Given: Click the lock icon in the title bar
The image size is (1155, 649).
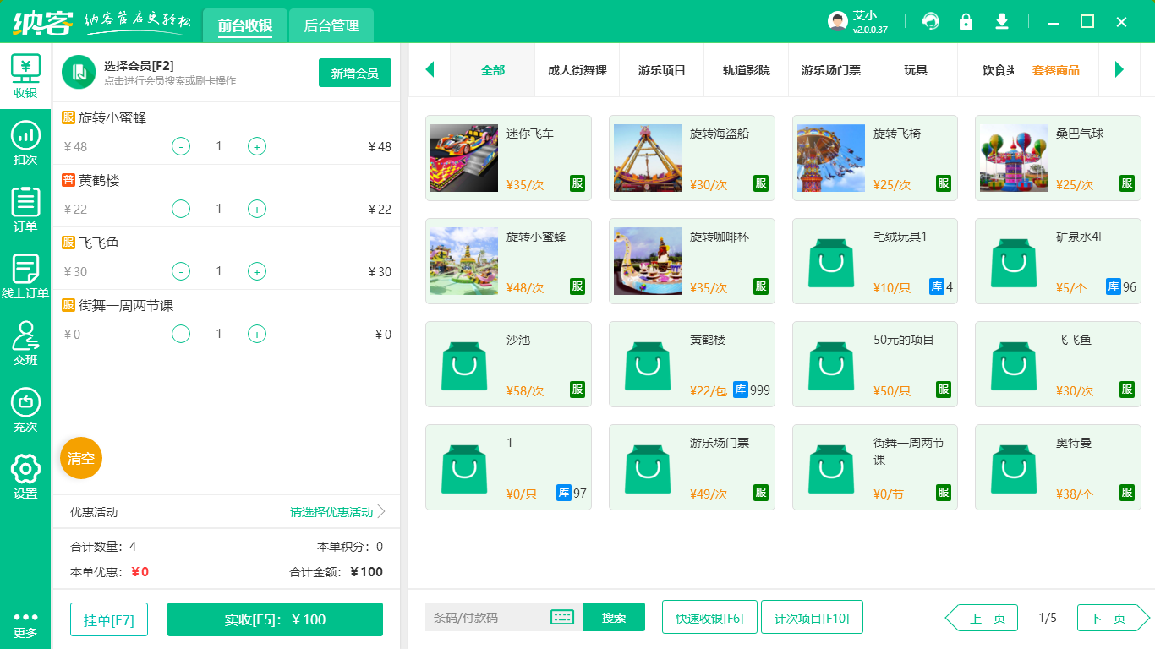Looking at the screenshot, I should [x=966, y=21].
